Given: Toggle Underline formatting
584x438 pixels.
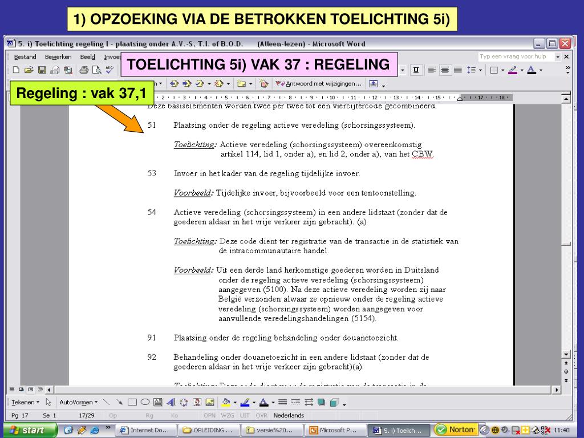Looking at the screenshot, I should 416,70.
